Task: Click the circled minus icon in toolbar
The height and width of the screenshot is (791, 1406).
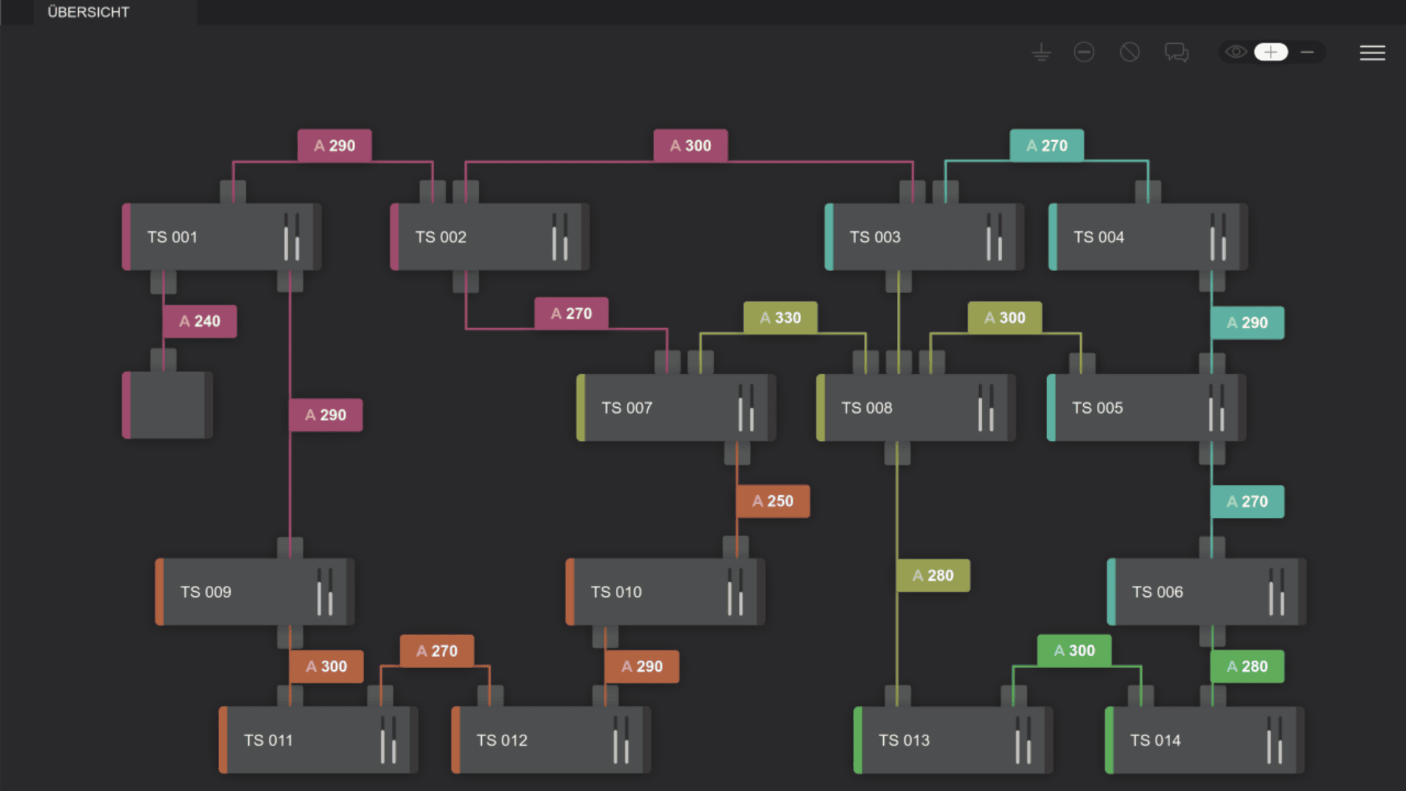Action: click(x=1085, y=52)
